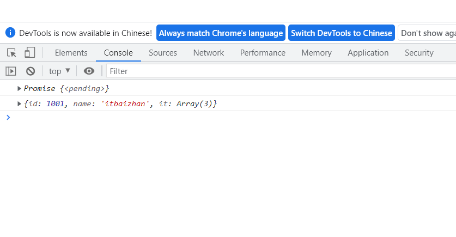Expand the Promise {<pending>} entry

tap(19, 88)
